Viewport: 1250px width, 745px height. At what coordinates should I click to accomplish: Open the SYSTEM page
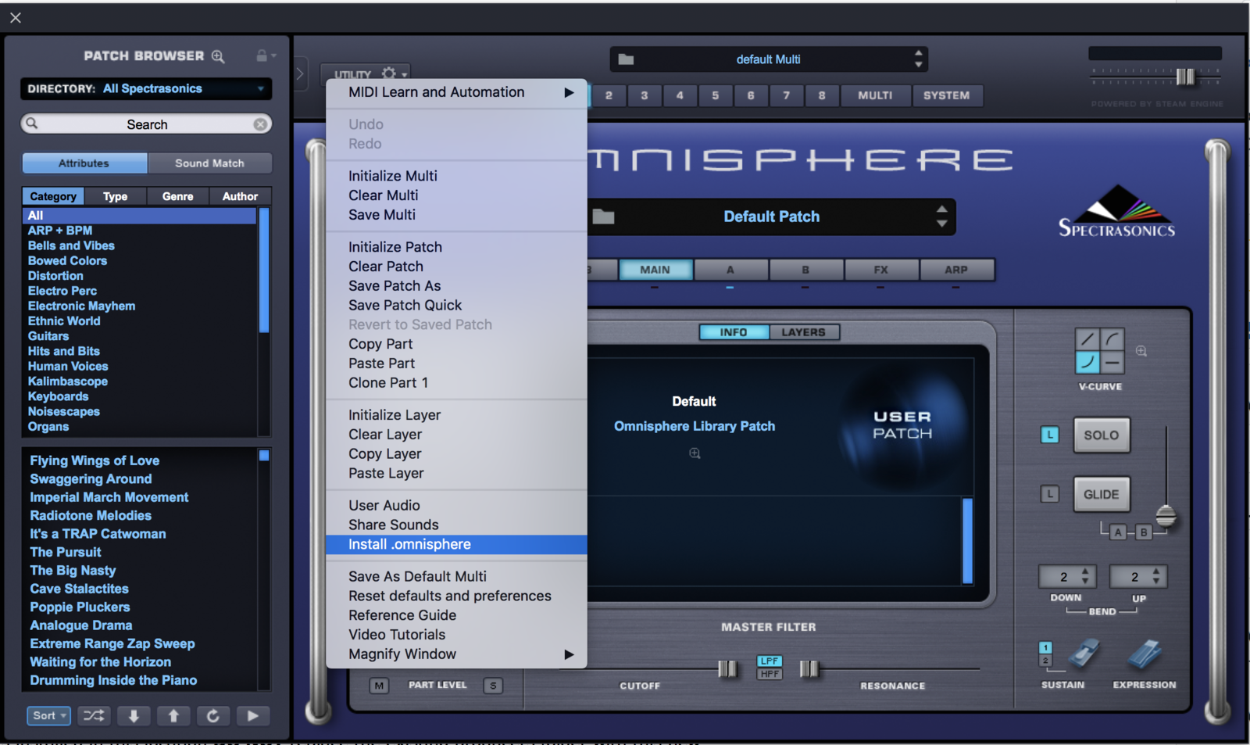click(x=946, y=95)
